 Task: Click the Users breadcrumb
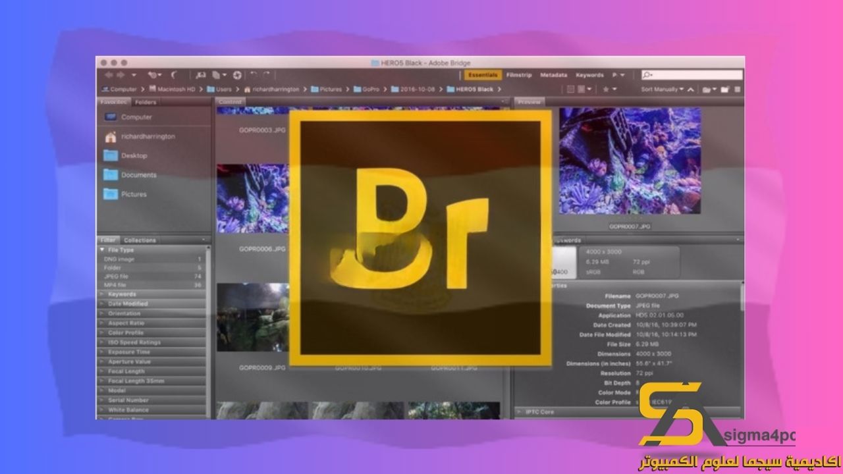pos(220,89)
